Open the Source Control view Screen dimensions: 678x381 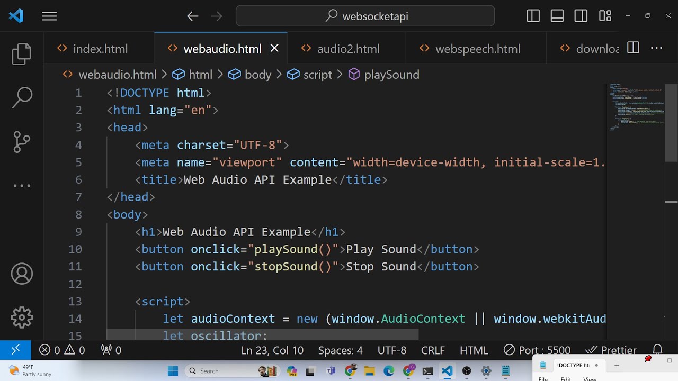click(22, 142)
